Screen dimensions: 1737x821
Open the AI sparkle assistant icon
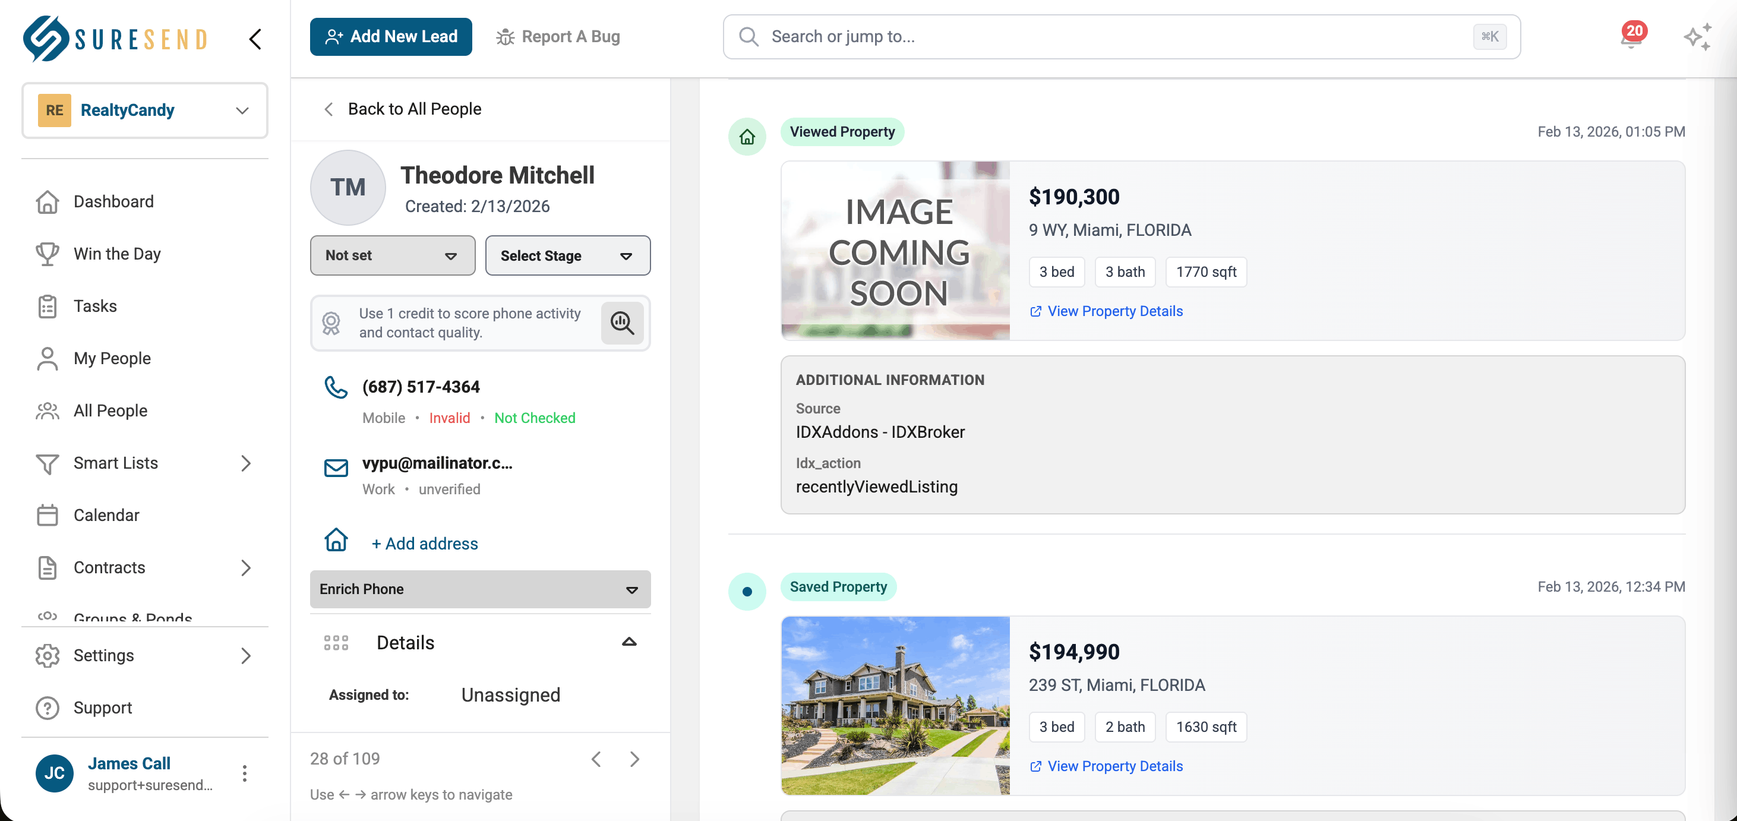[1697, 37]
